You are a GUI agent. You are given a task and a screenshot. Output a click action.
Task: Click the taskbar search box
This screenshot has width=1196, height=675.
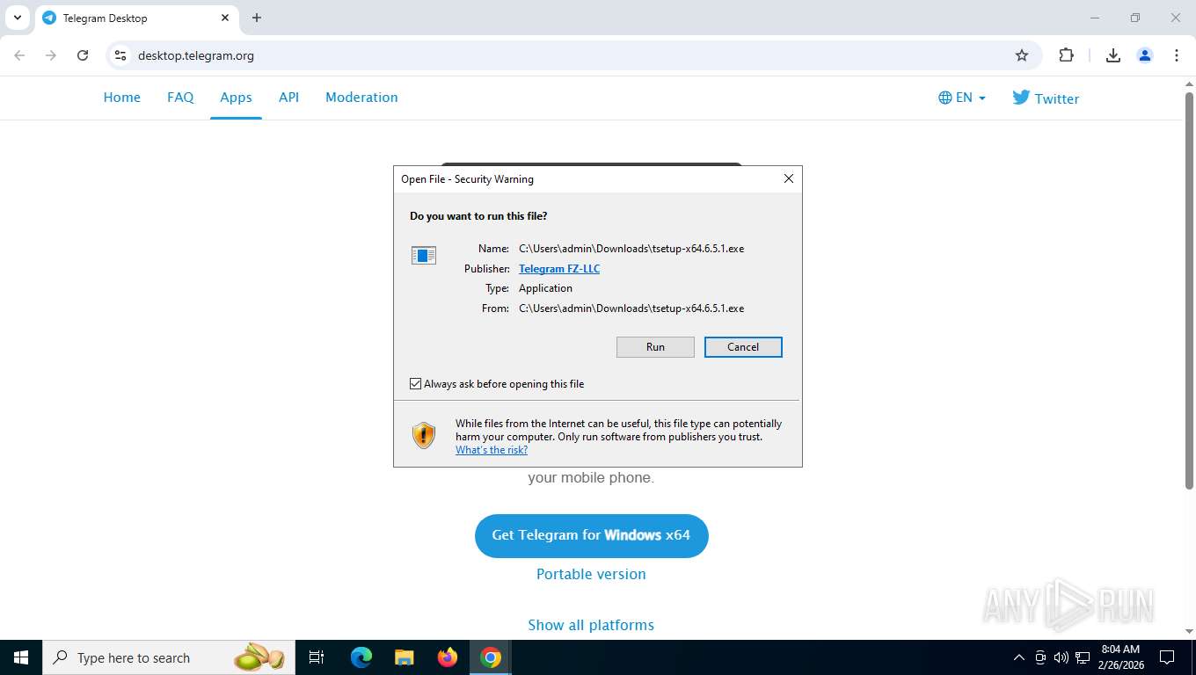(169, 657)
